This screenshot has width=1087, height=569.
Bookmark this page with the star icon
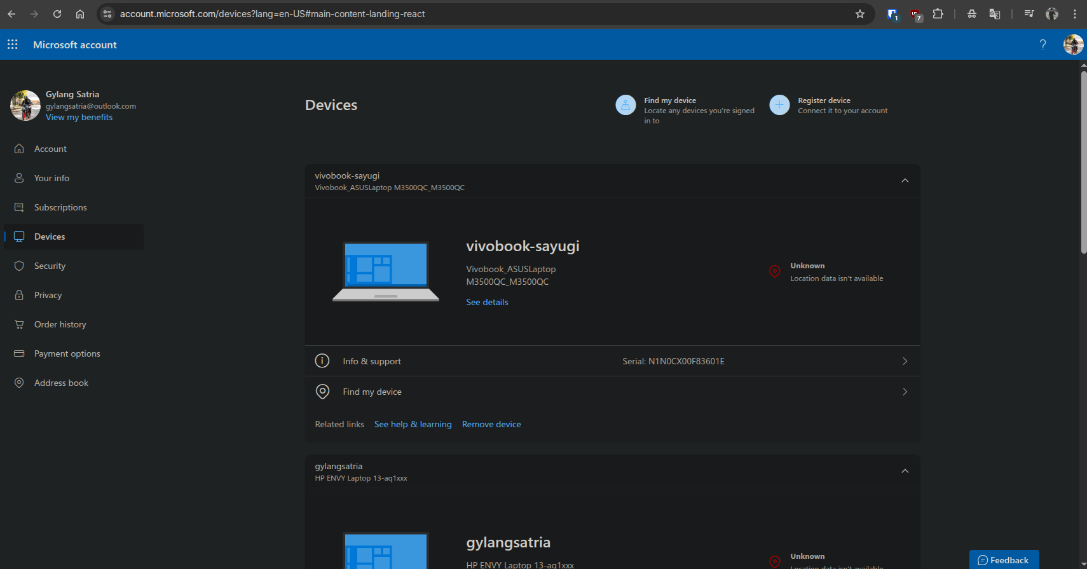coord(860,14)
